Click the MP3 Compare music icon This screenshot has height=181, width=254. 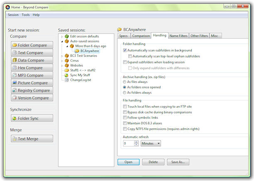click(15, 75)
